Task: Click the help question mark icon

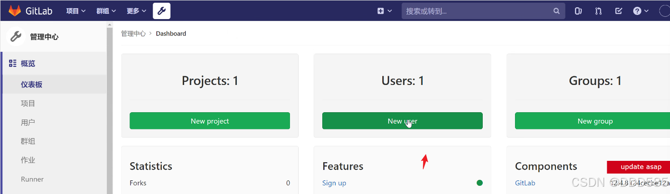Action: 637,11
